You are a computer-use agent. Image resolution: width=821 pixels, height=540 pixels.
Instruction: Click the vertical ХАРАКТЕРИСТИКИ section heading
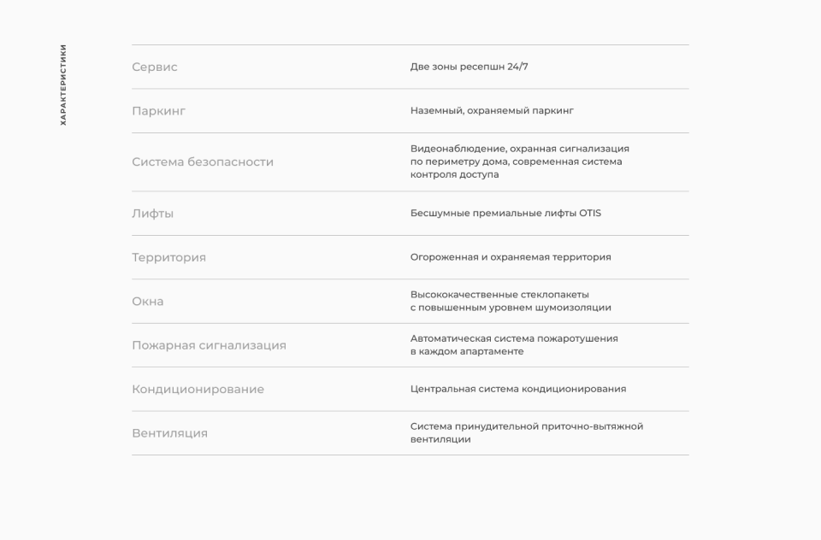tap(63, 85)
